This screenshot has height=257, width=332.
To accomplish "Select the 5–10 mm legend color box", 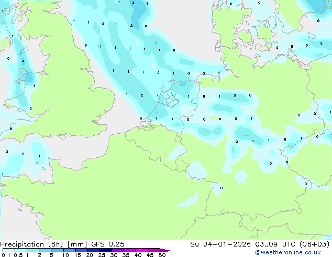I will pyautogui.click(x=57, y=250).
